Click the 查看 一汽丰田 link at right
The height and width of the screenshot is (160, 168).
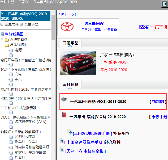coord(153,27)
